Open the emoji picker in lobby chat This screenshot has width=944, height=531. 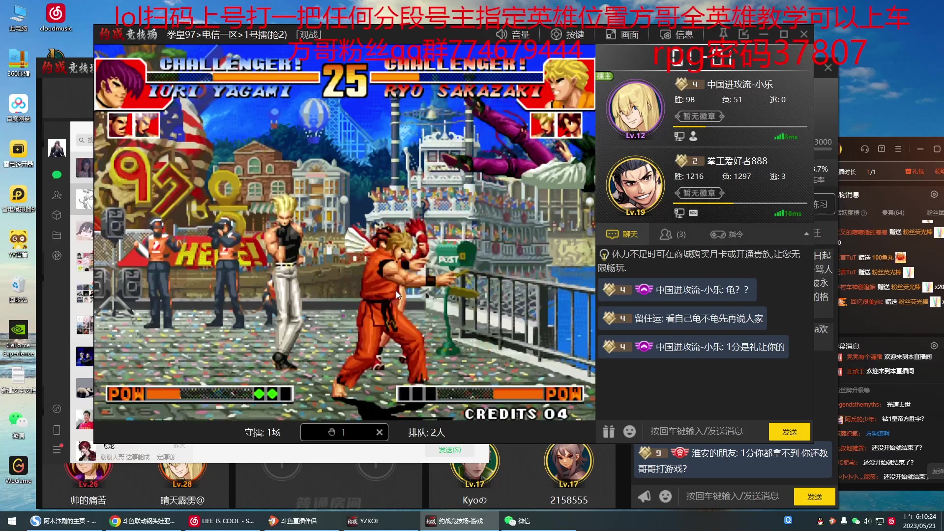click(x=665, y=496)
